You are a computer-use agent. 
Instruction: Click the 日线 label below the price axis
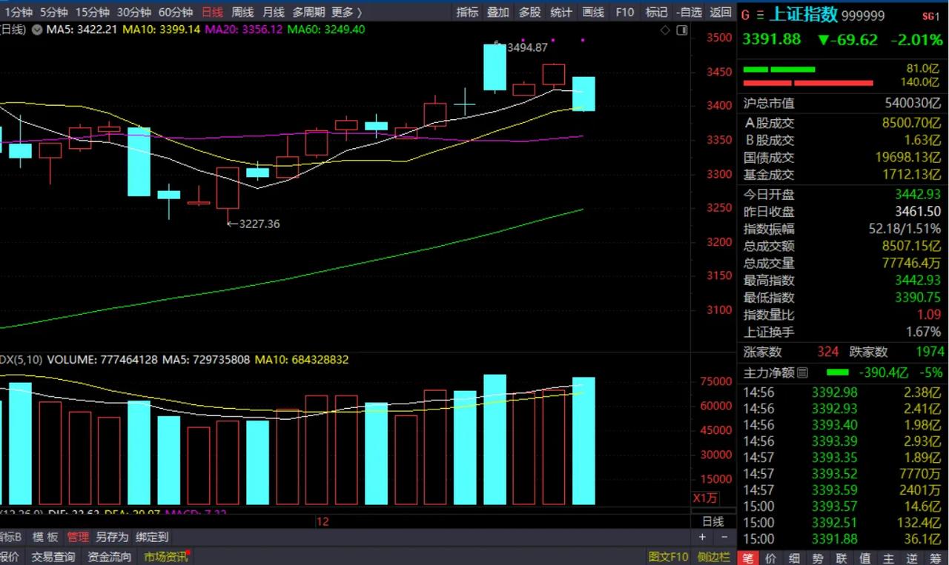tap(712, 521)
